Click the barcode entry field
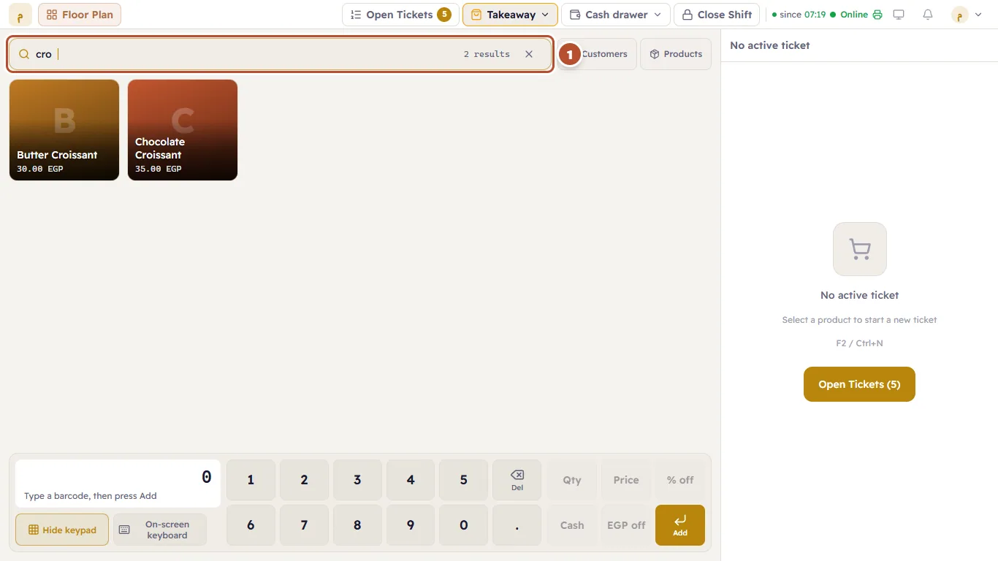The height and width of the screenshot is (561, 998). tap(118, 484)
